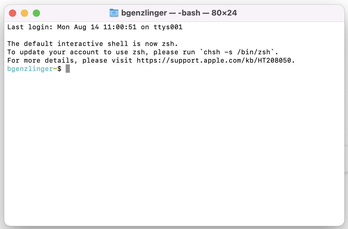The image size is (348, 229).
Task: Click the home folder icon in title bar
Action: [x=114, y=13]
